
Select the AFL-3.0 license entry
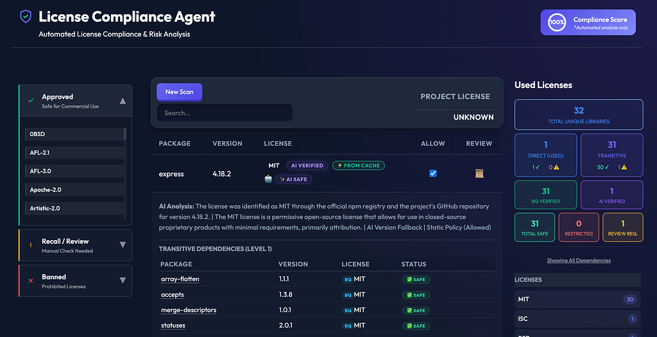point(74,171)
